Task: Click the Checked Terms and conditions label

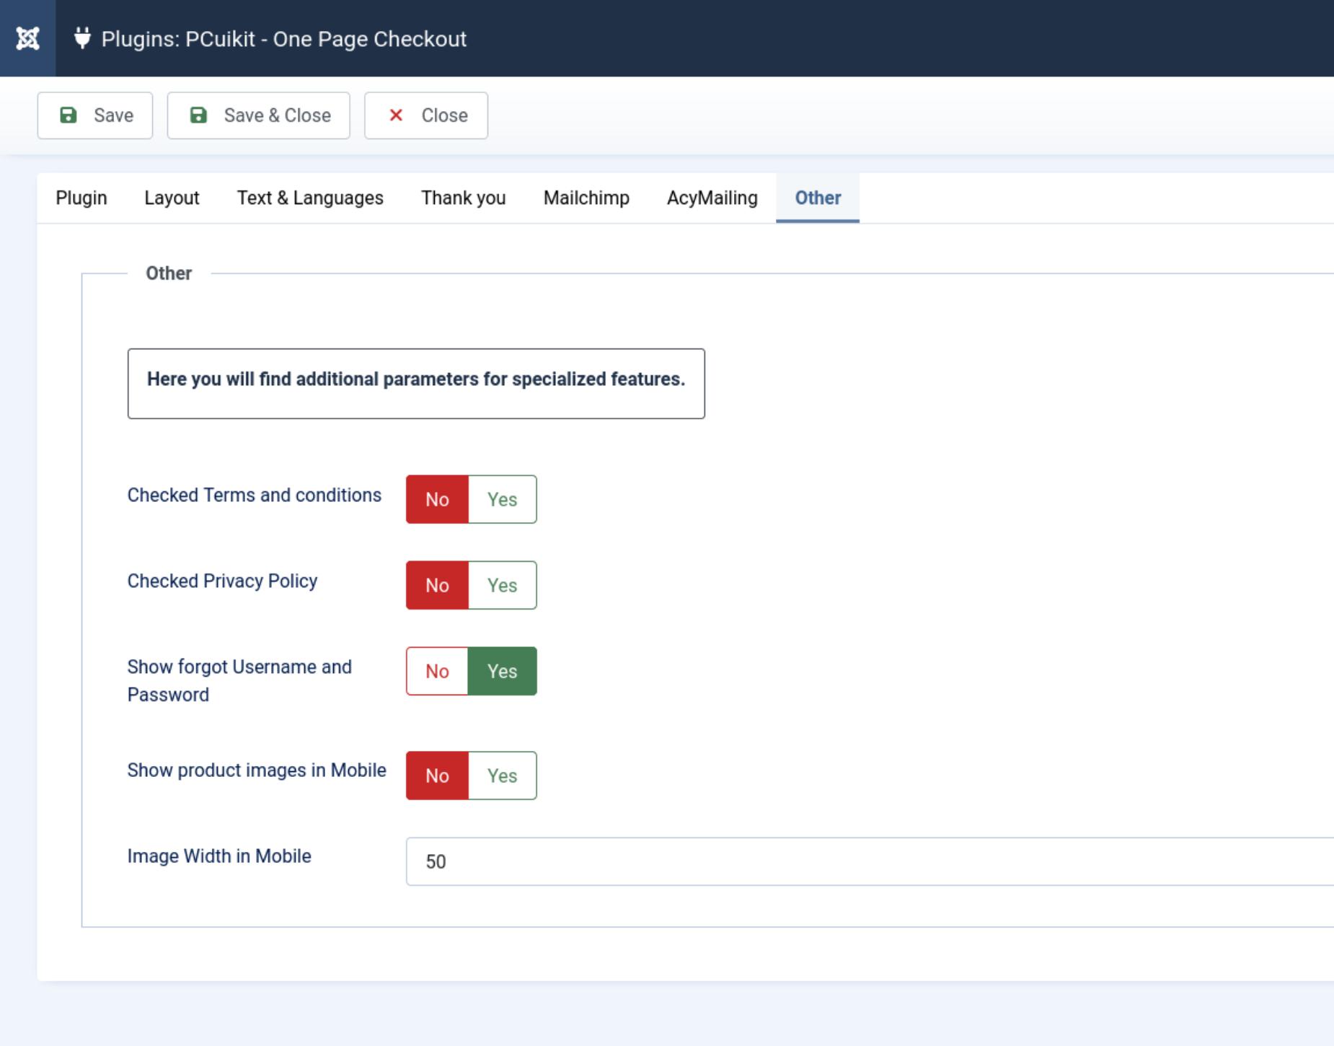Action: (x=255, y=495)
